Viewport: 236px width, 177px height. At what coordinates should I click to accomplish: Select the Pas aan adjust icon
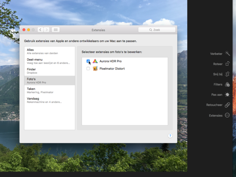pyautogui.click(x=228, y=95)
